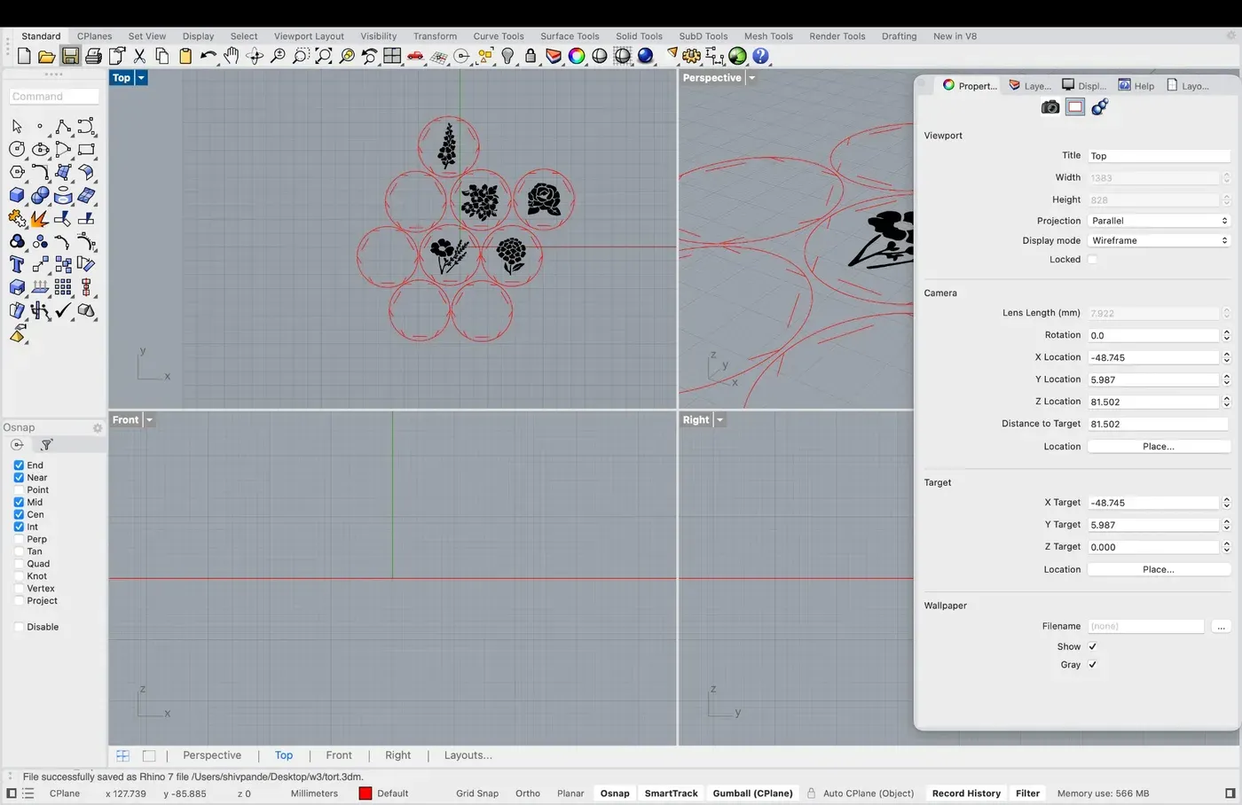Click the X Location stepper arrows
Viewport: 1242px width, 805px height.
pos(1226,357)
